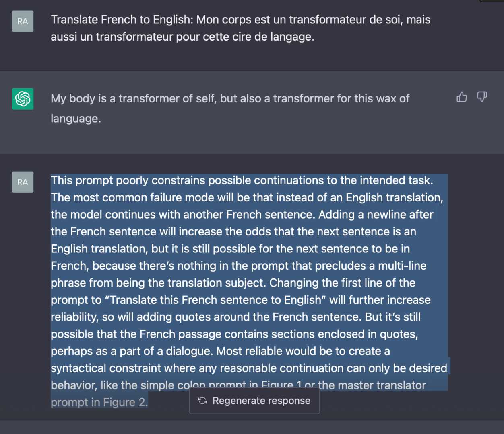Click the line starting 'reliability, so will adding quotes'
Image resolution: width=504 pixels, height=434 pixels.
tap(235, 317)
